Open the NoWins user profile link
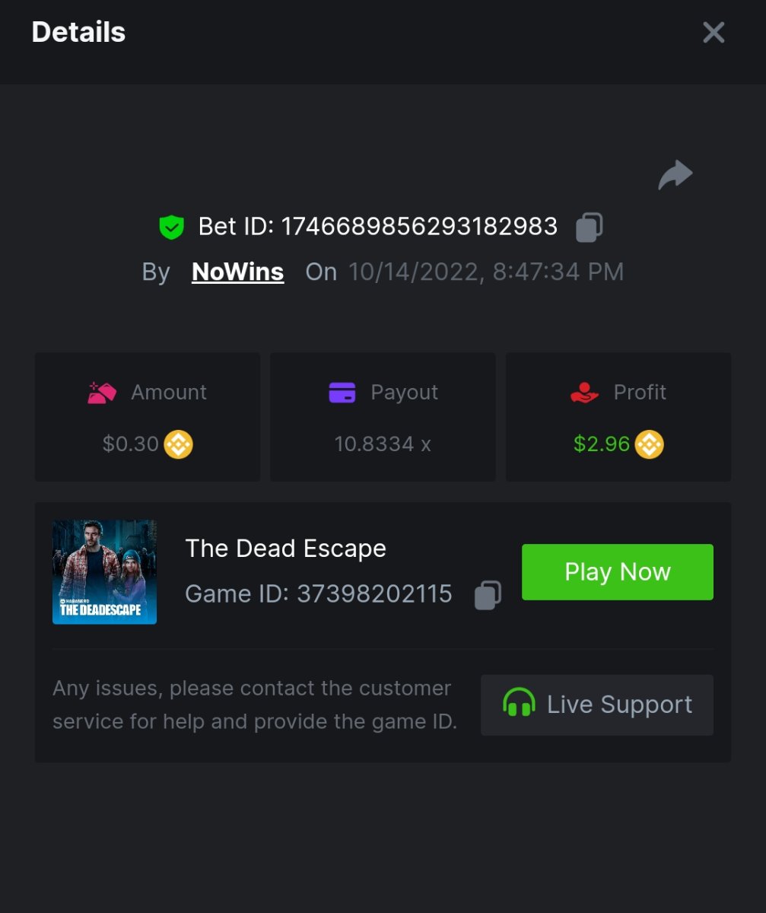This screenshot has height=913, width=766. click(238, 272)
